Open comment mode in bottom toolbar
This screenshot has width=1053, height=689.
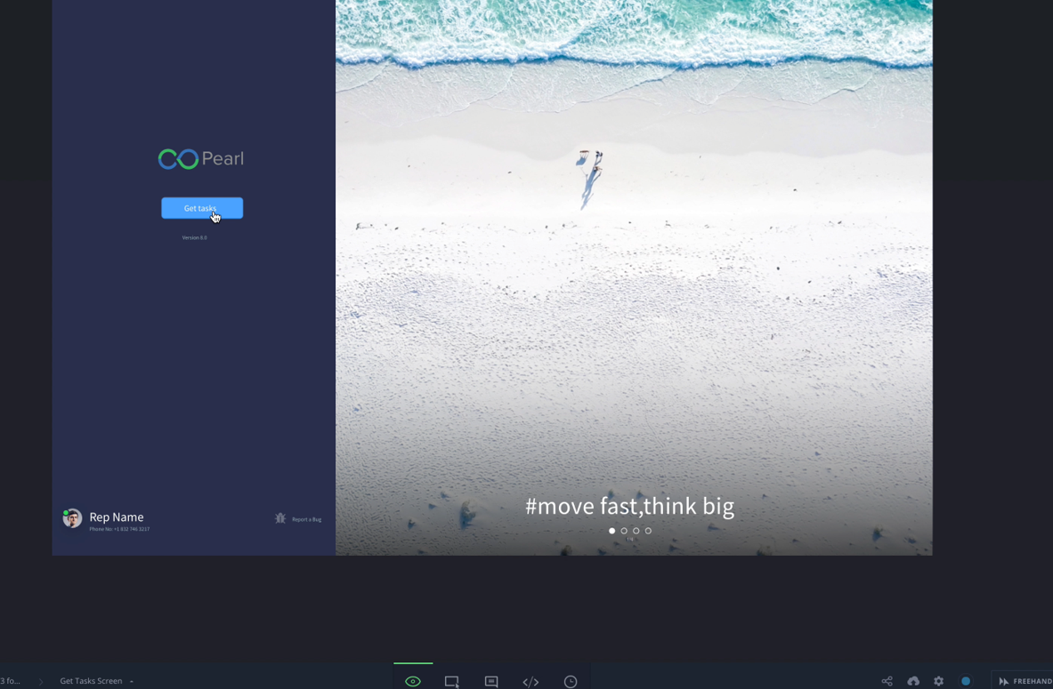[491, 681]
